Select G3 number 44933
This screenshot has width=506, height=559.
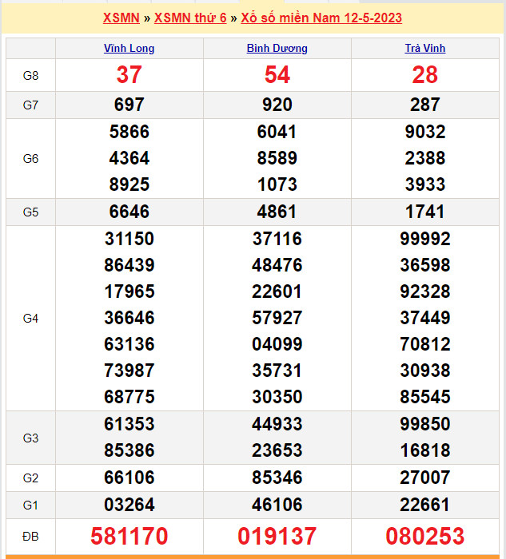point(277,424)
